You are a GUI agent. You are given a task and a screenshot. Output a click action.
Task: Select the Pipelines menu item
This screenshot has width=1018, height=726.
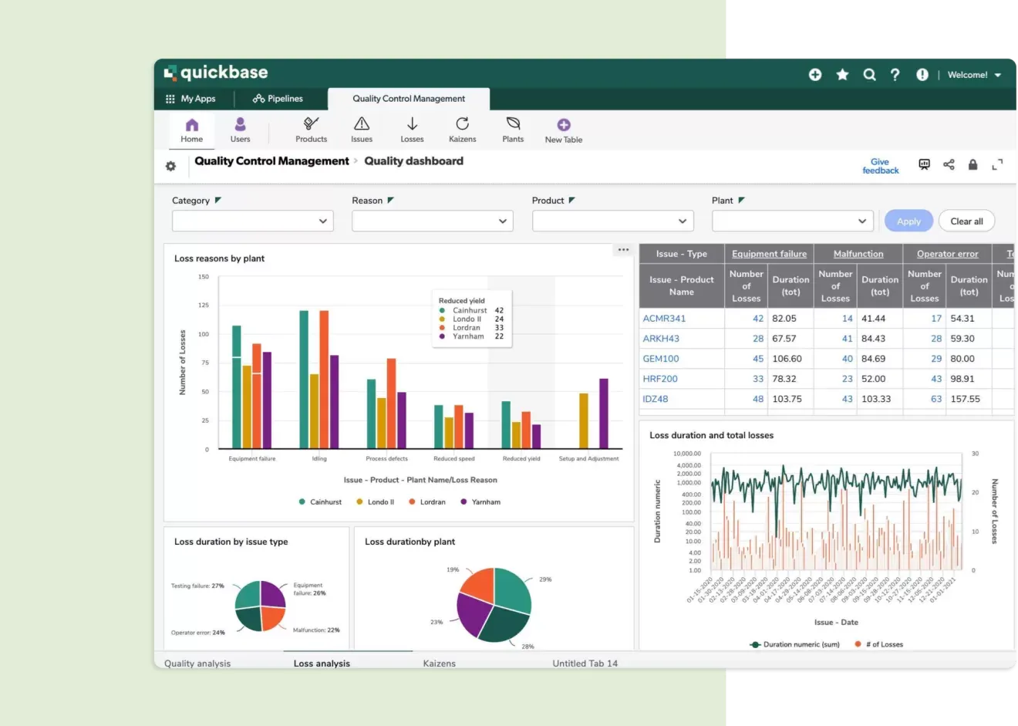281,98
